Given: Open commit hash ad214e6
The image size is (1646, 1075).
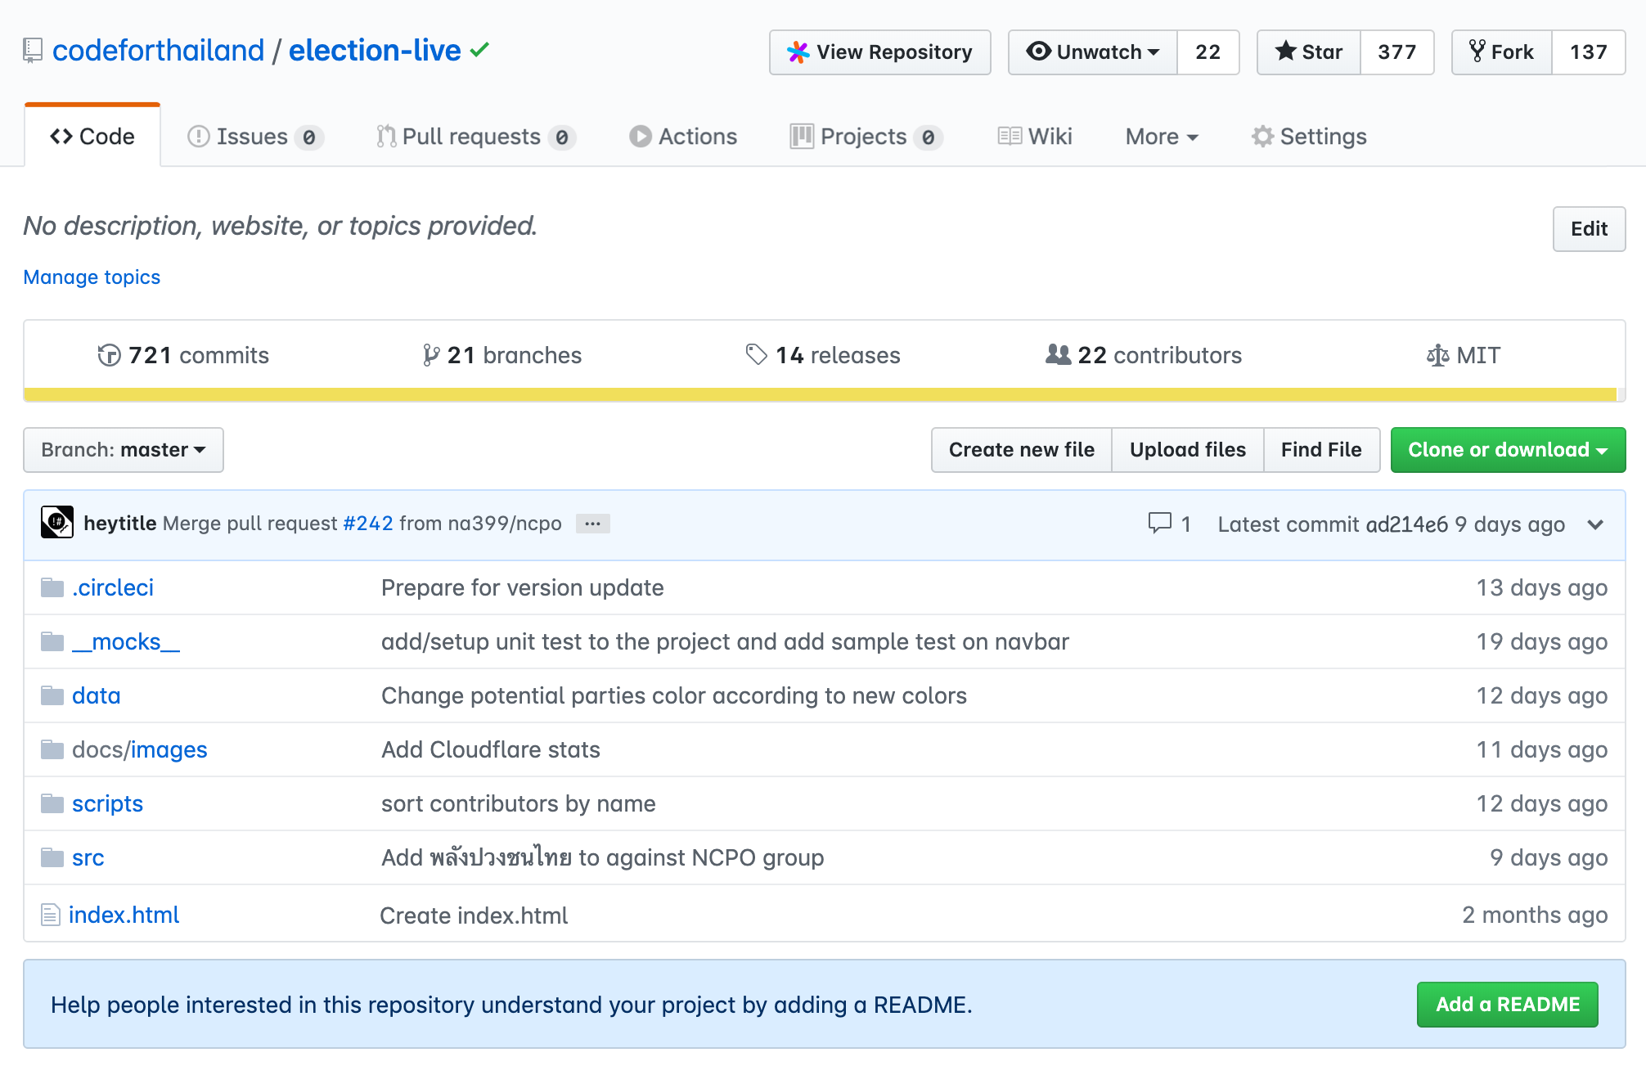Looking at the screenshot, I should click(1407, 524).
